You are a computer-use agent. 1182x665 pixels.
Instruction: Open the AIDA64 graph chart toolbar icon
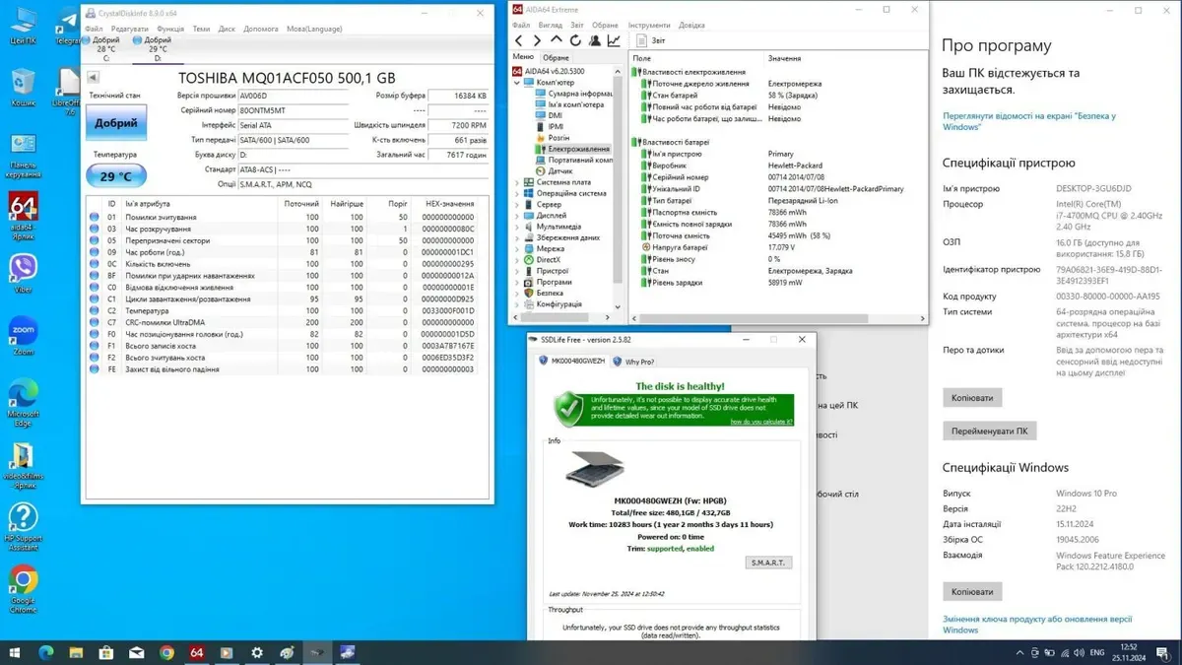coord(614,40)
